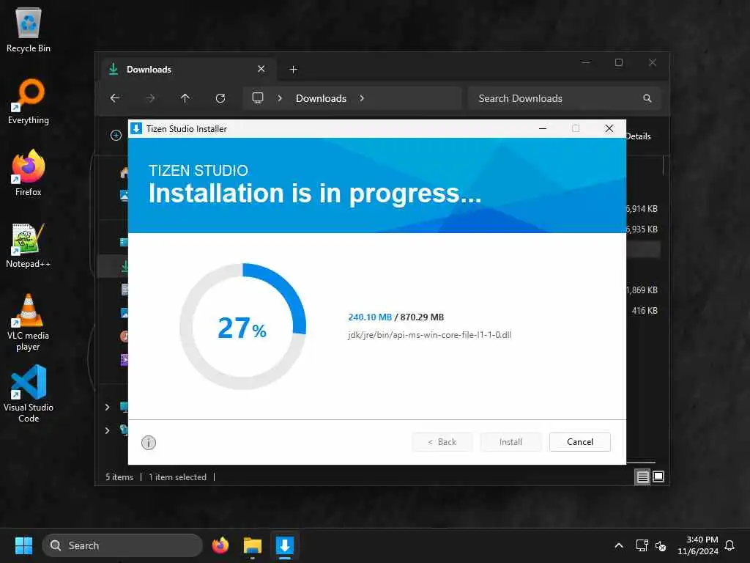
Task: Click the 240.10 MB downloaded size text
Action: click(x=370, y=317)
